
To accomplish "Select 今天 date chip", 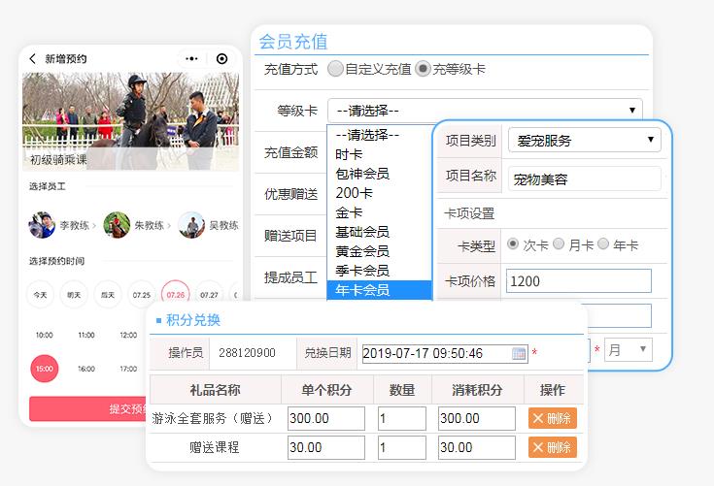I will pyautogui.click(x=40, y=295).
